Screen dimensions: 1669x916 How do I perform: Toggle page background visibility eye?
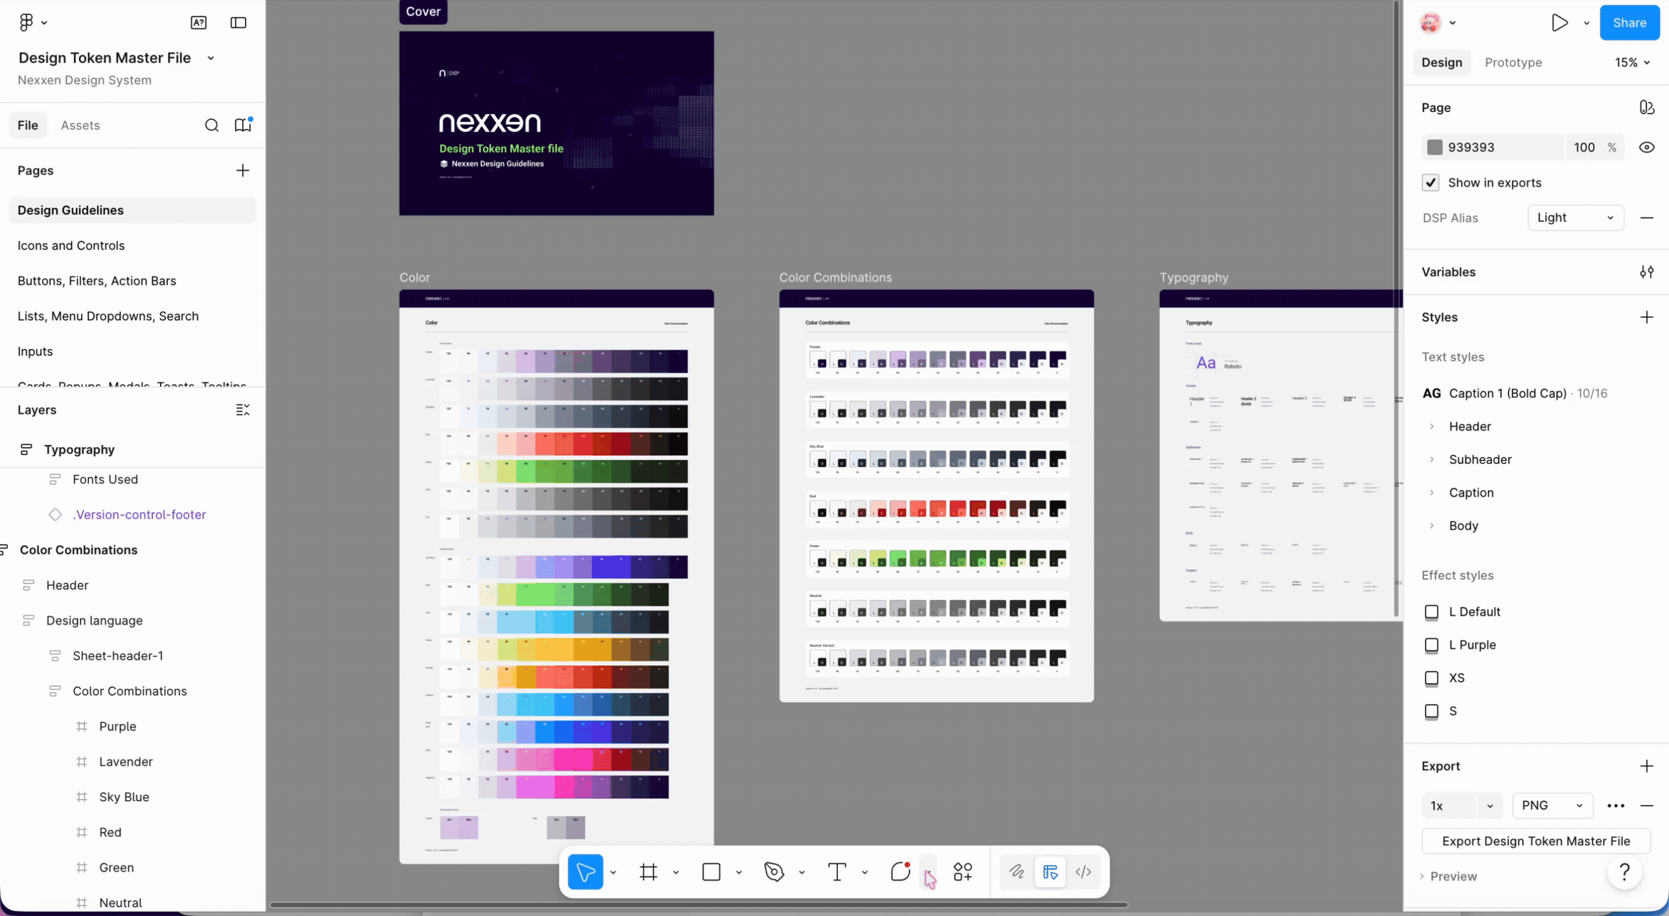click(x=1646, y=148)
